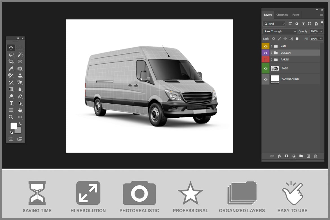Switch to the Paths tab
330x220 pixels.
[x=296, y=15]
